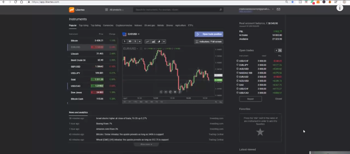Click Open trade position button

(209, 34)
